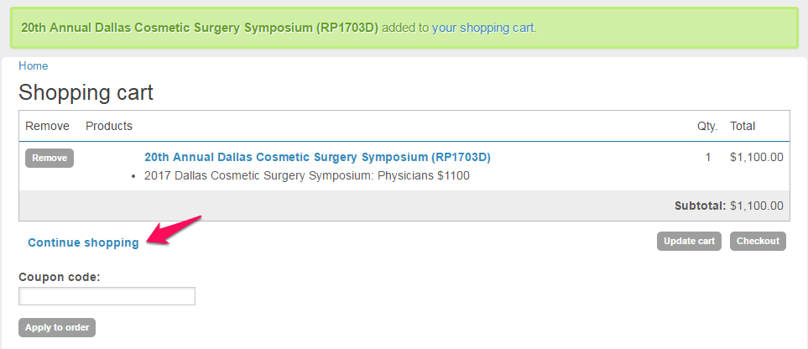Click the Subtotal label in cart footer

tap(700, 206)
